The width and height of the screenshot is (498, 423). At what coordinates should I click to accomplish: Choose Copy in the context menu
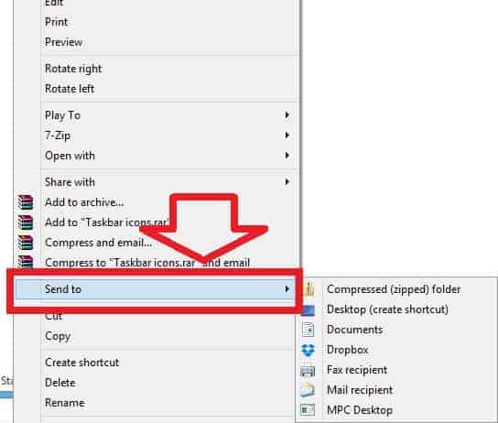click(x=58, y=336)
